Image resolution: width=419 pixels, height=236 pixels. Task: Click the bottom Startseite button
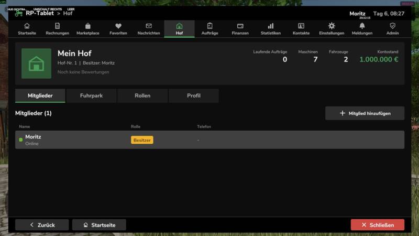click(x=99, y=225)
